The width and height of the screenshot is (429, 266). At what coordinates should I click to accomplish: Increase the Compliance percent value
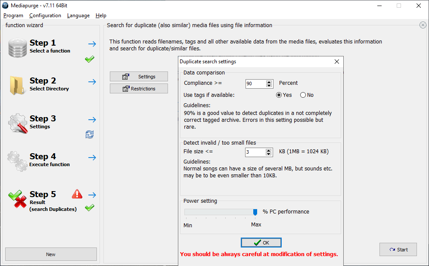click(x=269, y=82)
